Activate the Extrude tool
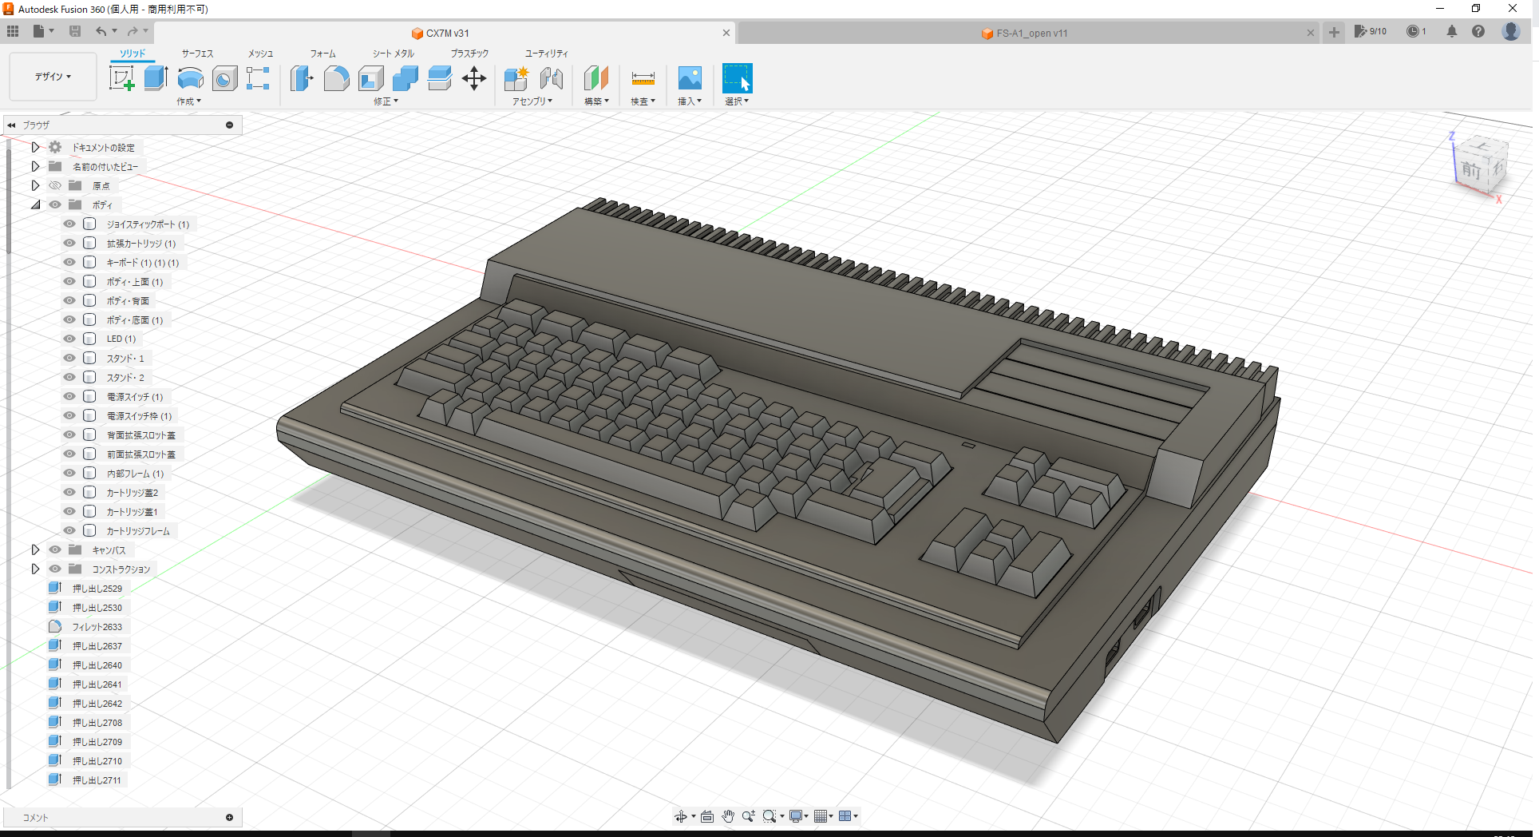Screen dimensions: 1539x837 coord(155,77)
